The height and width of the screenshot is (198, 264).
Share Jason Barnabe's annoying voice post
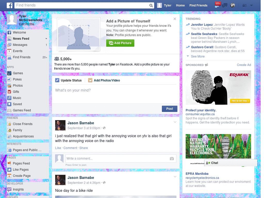pos(84,148)
